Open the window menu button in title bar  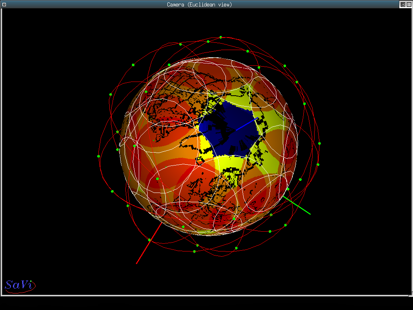tap(4, 4)
